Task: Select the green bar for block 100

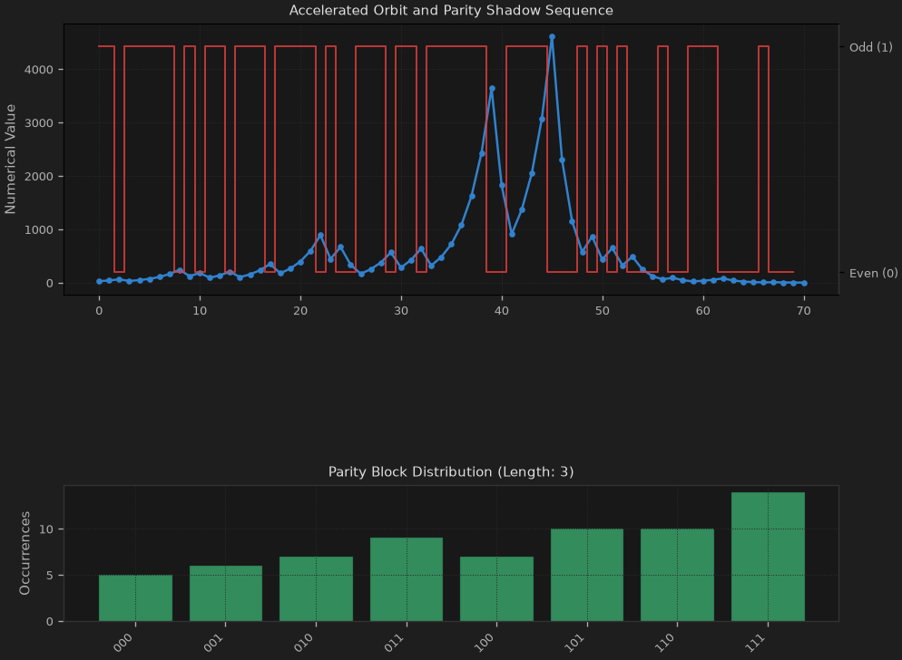Action: click(x=497, y=588)
